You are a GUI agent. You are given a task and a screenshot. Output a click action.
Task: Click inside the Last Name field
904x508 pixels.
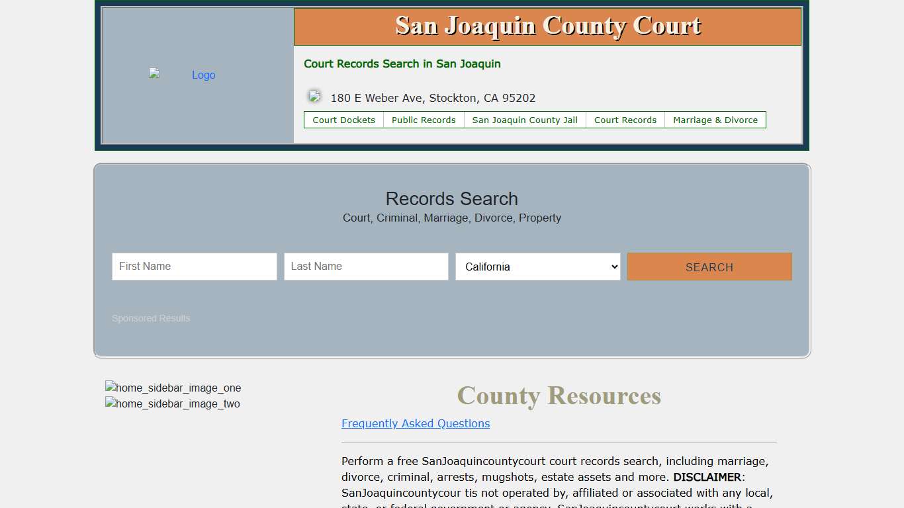366,267
